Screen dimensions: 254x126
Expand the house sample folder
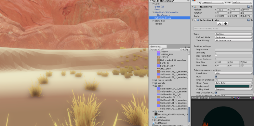(x=153, y=80)
